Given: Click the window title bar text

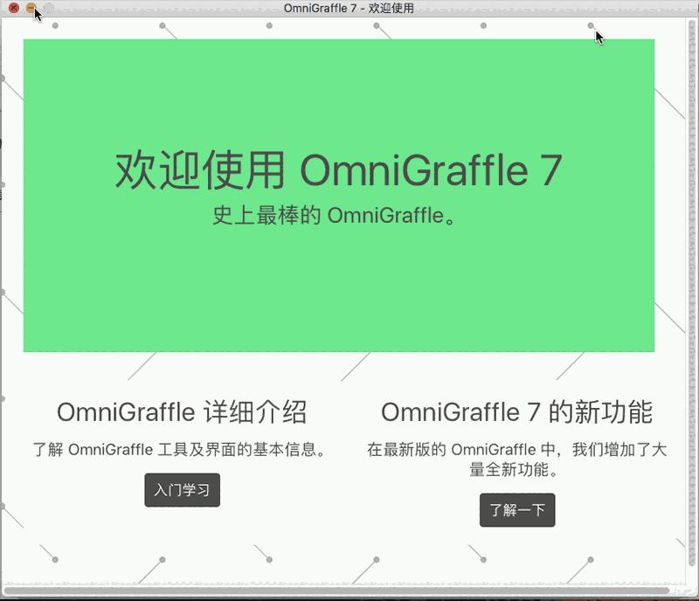Looking at the screenshot, I should (349, 8).
